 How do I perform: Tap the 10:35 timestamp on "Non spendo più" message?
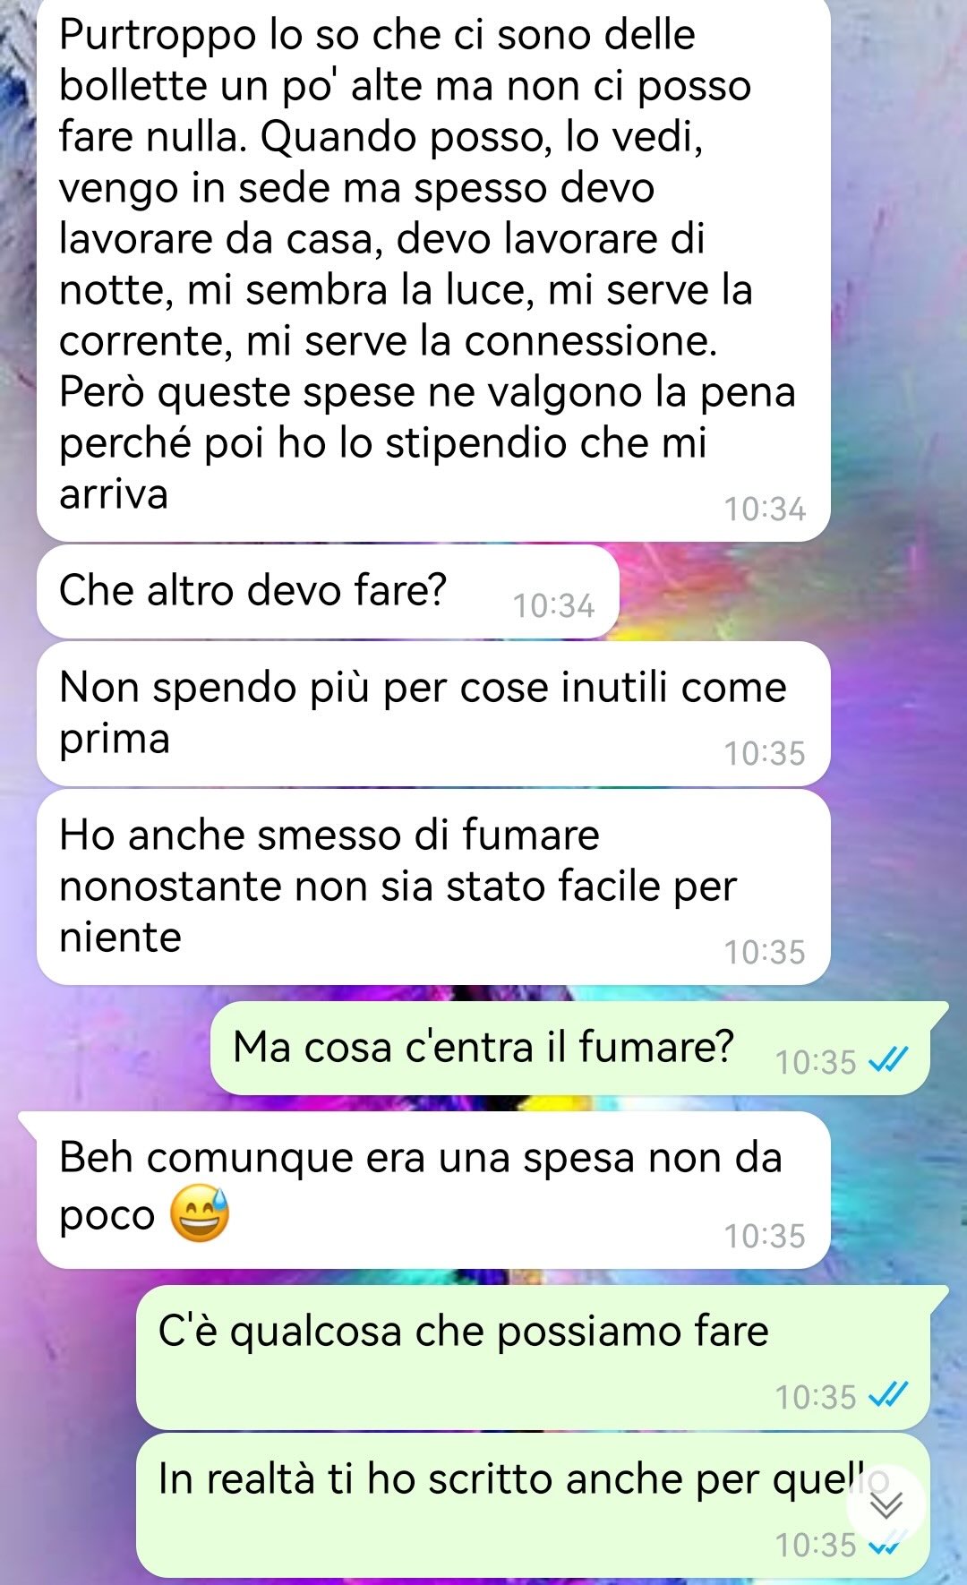(765, 754)
